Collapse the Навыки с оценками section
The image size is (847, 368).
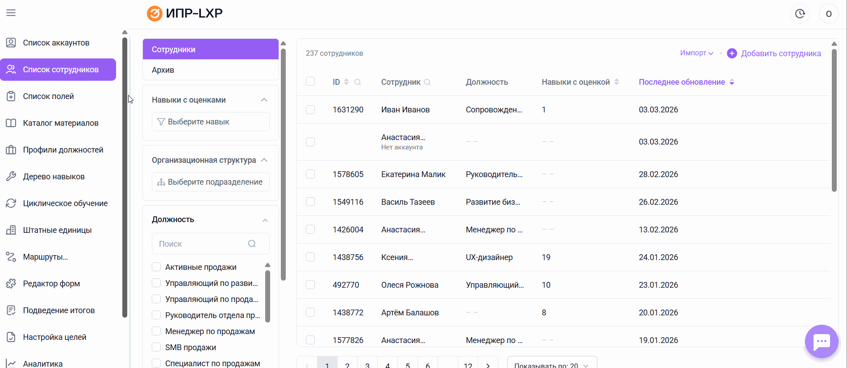pos(264,100)
